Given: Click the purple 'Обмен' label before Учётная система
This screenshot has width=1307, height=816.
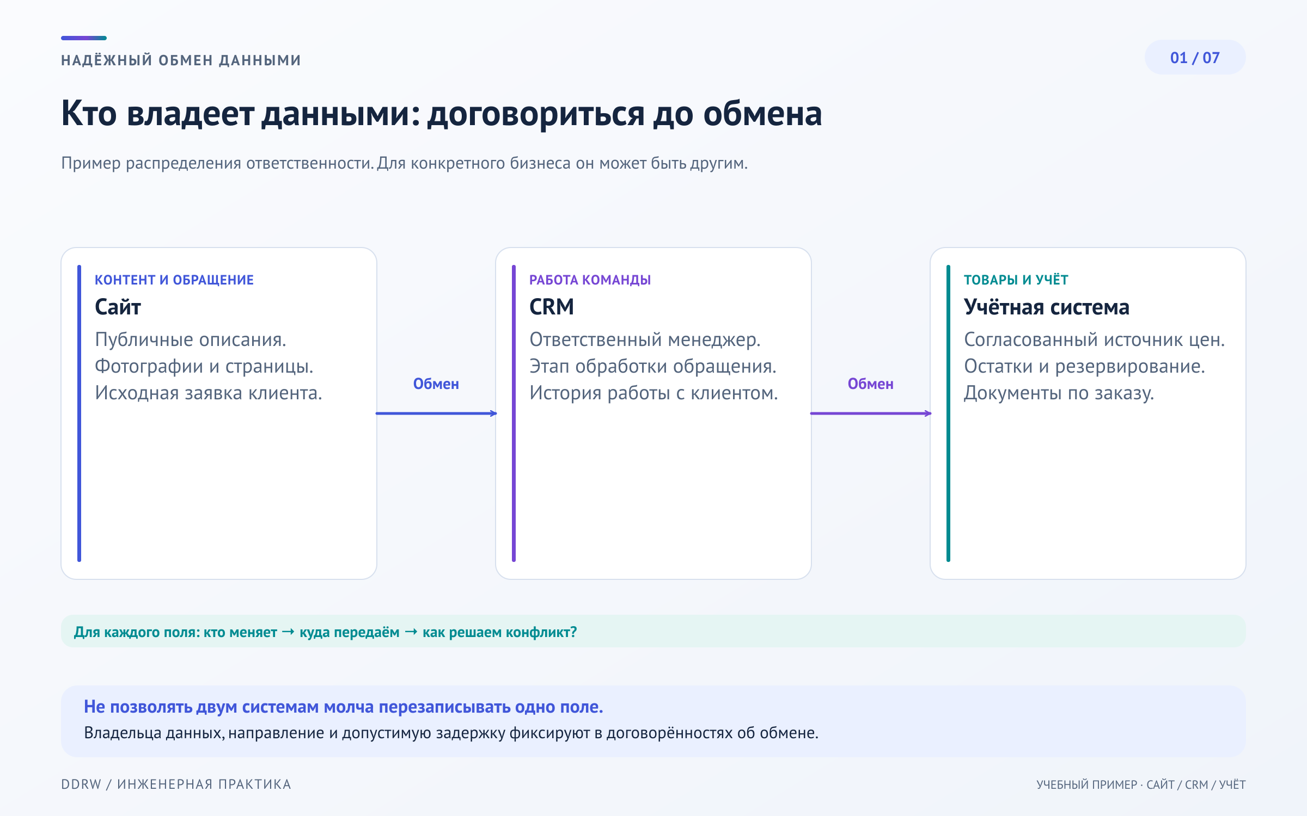Looking at the screenshot, I should [x=870, y=384].
